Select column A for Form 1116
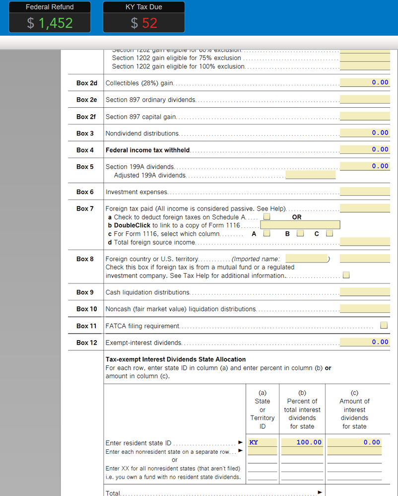 [x=266, y=233]
